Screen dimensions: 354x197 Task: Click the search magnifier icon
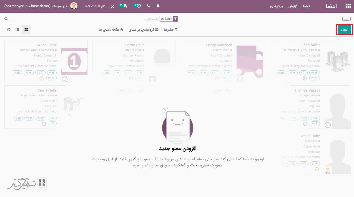pos(6,19)
